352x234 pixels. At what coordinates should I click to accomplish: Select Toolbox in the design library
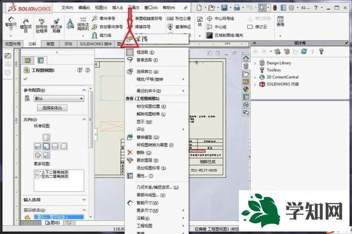coord(274,70)
